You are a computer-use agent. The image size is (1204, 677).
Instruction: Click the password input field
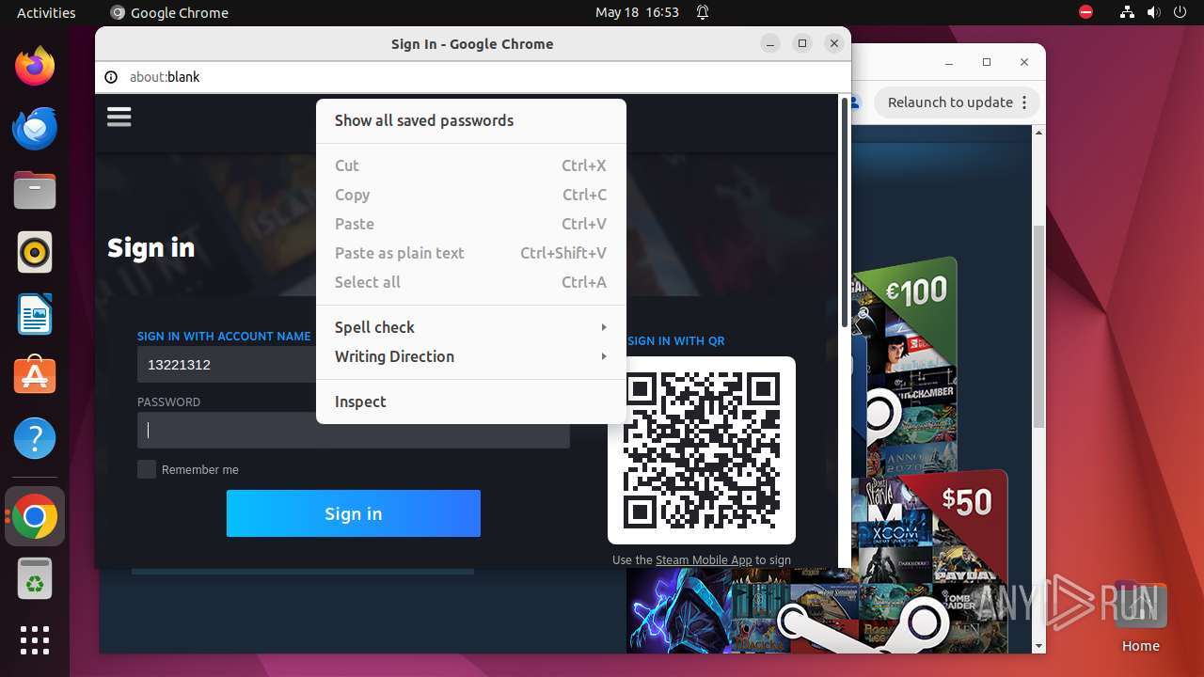click(x=354, y=431)
